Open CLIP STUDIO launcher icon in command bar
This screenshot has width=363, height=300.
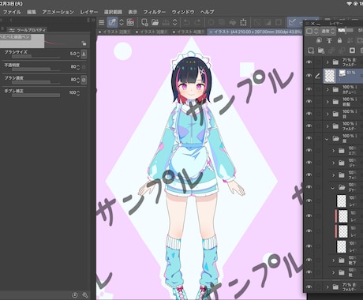(112, 22)
